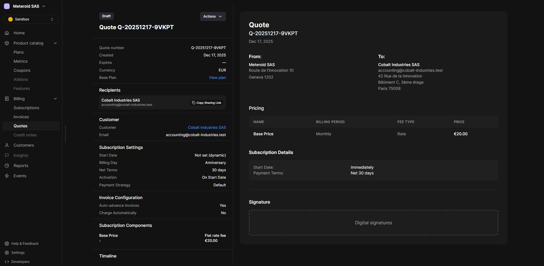Open Invoices from the sidebar

(21, 117)
